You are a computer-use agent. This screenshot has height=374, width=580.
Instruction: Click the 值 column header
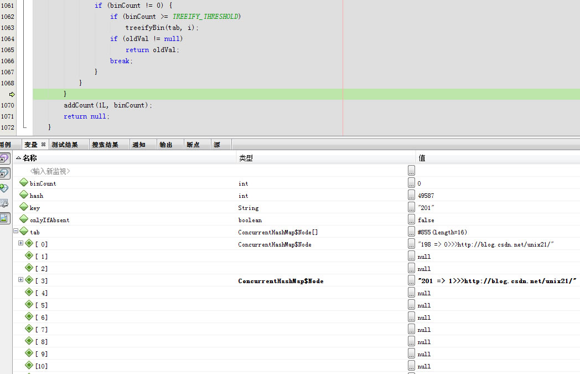(498, 158)
